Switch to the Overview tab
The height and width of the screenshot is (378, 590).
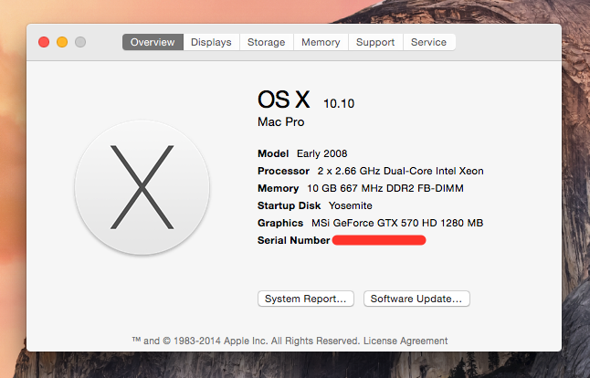click(153, 42)
